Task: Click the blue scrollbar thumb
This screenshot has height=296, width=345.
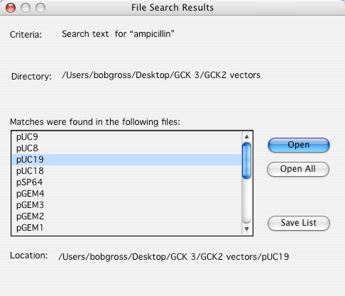Action: [246, 160]
